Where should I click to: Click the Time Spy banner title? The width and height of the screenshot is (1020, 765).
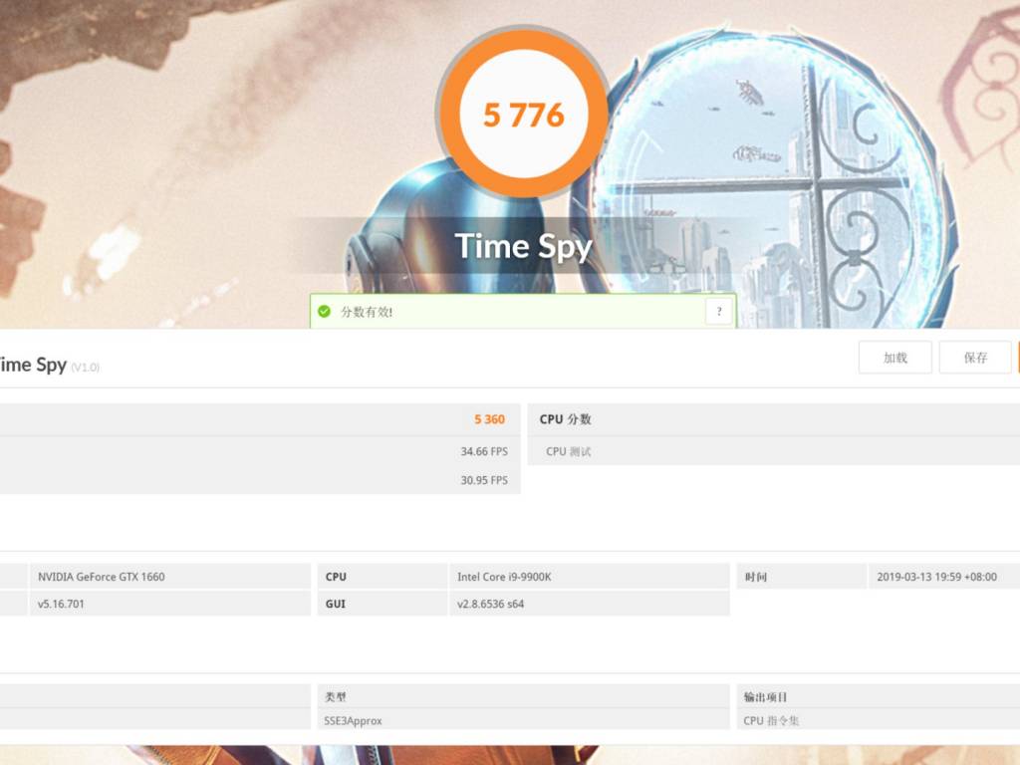[524, 247]
